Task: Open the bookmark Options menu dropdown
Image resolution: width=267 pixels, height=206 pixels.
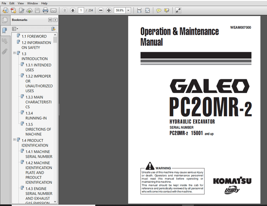Action: (15, 29)
